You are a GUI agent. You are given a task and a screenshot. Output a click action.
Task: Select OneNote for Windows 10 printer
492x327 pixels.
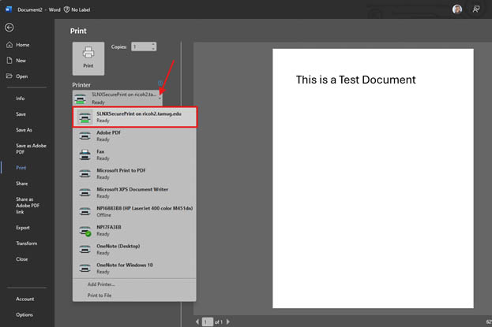[x=134, y=268]
